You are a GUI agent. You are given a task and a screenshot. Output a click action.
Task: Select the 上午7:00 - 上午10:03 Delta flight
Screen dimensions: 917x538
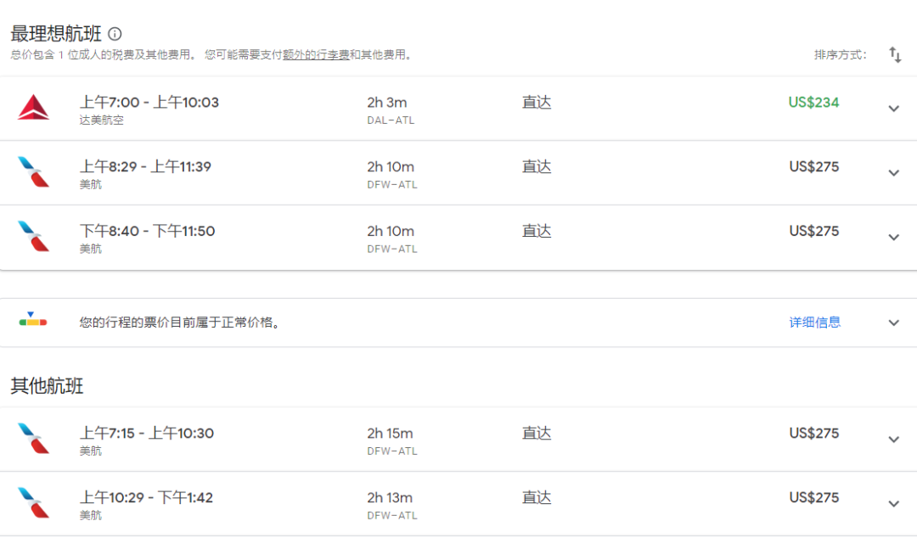pyautogui.click(x=149, y=103)
